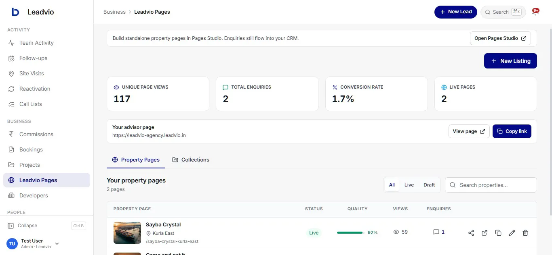Click the Sayba Crystal views eye icon

click(396, 232)
